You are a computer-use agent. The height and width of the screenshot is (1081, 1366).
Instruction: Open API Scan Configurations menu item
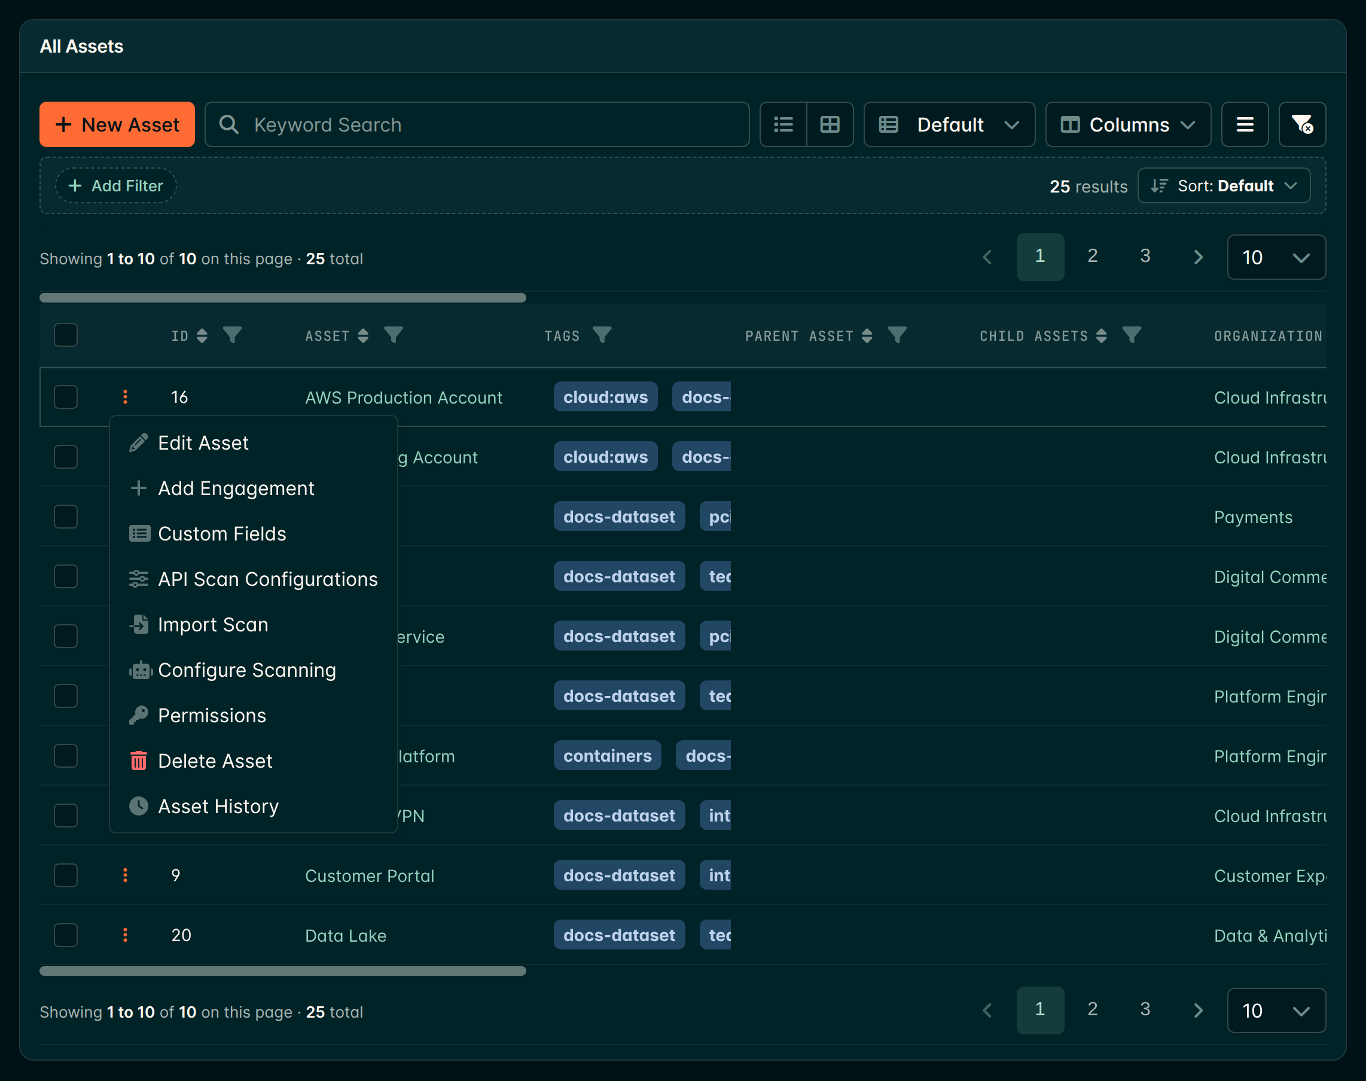(x=253, y=579)
